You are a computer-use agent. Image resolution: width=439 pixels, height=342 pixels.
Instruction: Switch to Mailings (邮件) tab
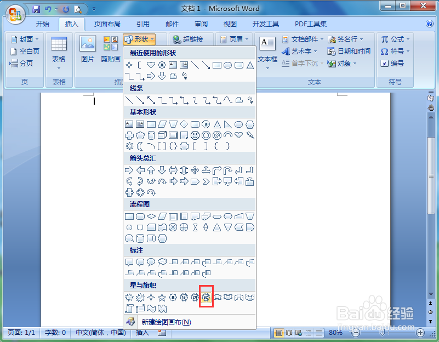(172, 24)
